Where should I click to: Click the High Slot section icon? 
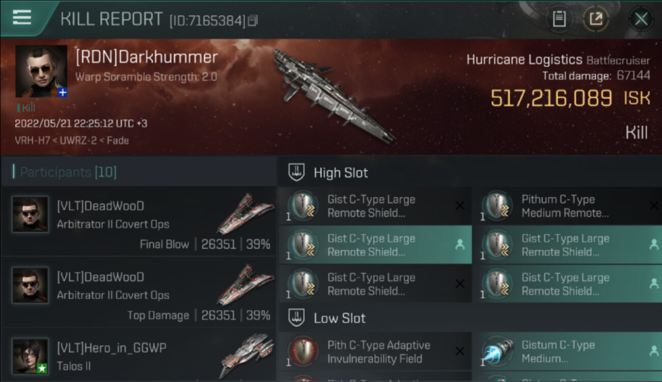click(x=296, y=173)
